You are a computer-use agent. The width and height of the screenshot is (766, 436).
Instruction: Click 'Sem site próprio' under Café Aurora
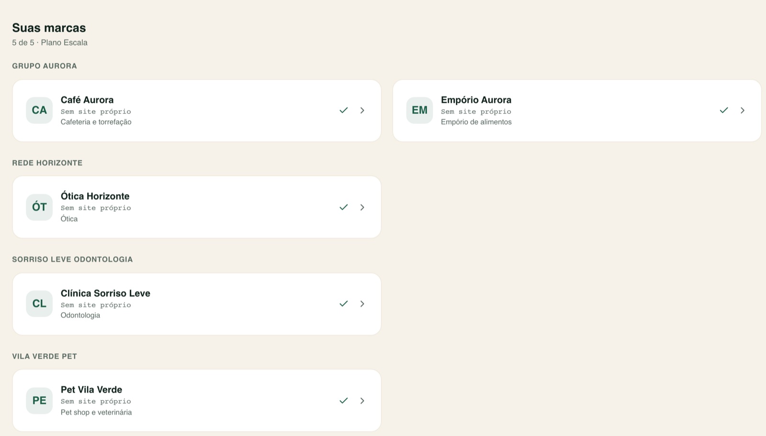pos(96,111)
